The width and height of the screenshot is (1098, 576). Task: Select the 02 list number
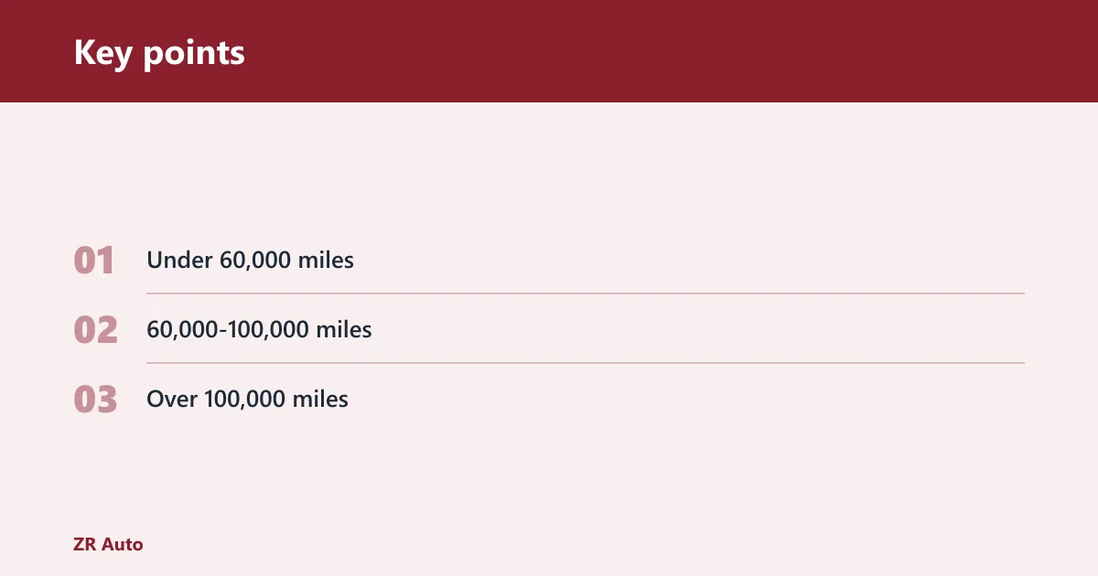[96, 330]
